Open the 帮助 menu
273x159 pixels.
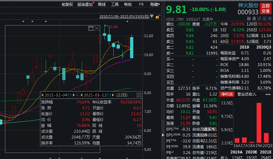[128, 4]
